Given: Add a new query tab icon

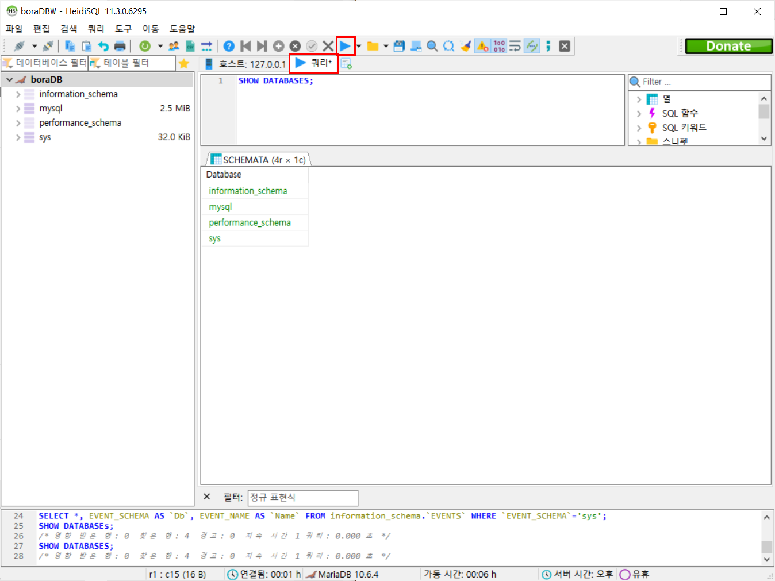Looking at the screenshot, I should (x=346, y=64).
